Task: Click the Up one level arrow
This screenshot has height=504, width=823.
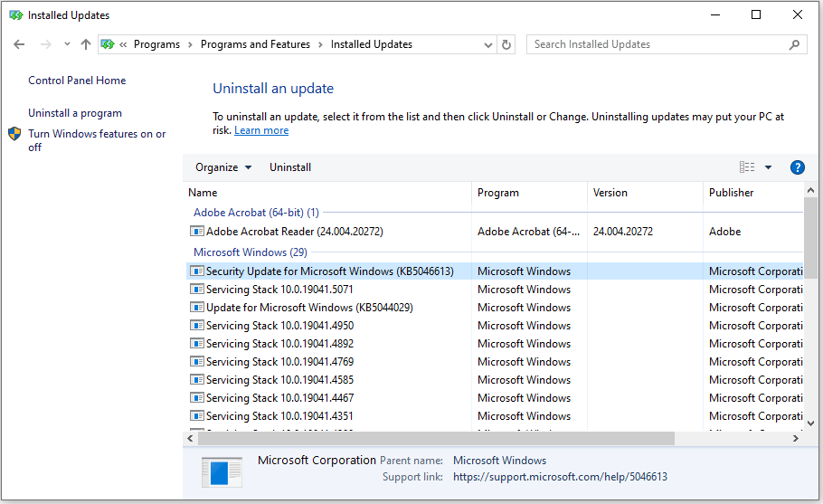Action: coord(86,44)
